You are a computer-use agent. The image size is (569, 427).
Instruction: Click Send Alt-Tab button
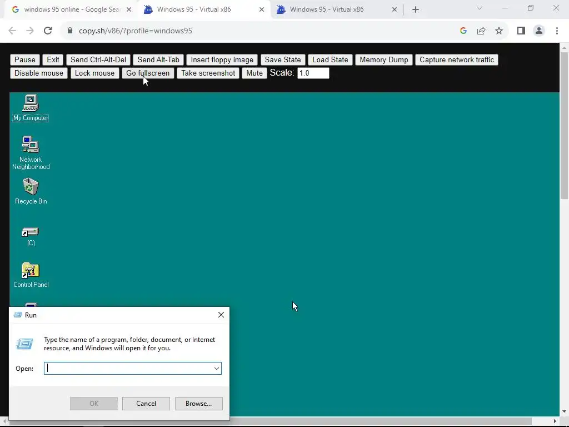[158, 60]
